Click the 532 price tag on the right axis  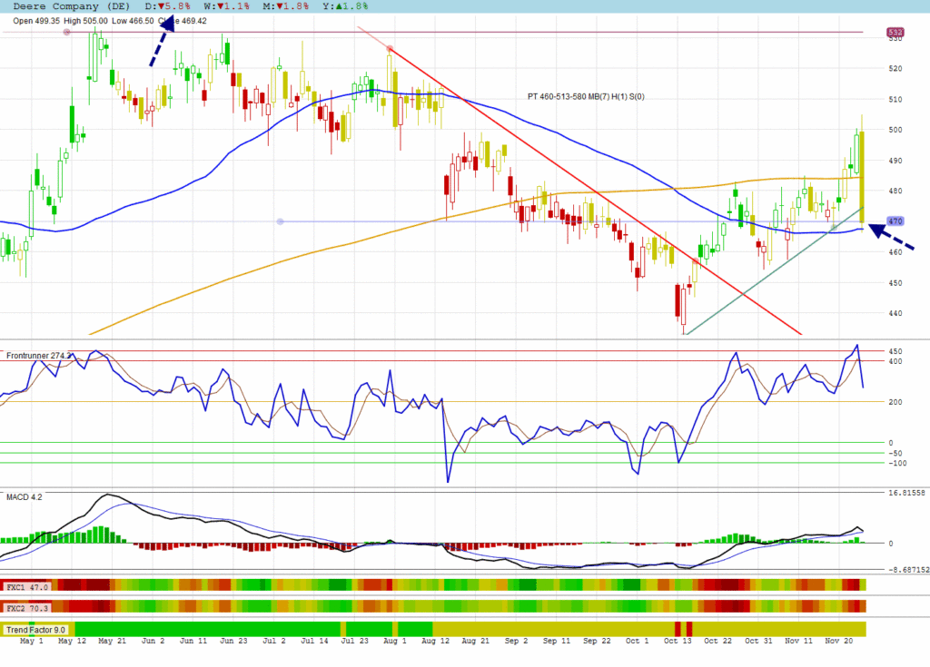pos(895,32)
